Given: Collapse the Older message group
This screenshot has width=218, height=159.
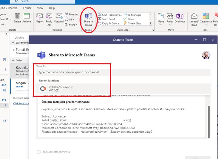Looking at the screenshot, I should point(13,61).
